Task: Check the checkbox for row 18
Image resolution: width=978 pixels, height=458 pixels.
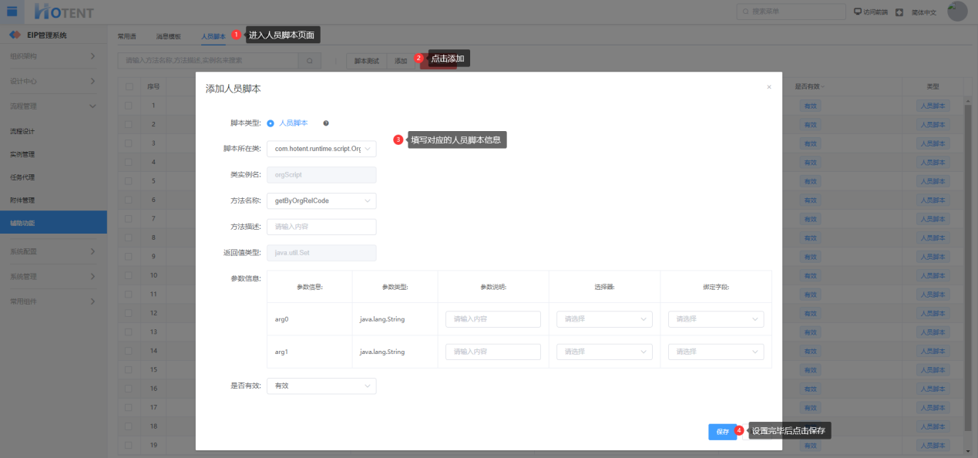Action: pyautogui.click(x=129, y=426)
